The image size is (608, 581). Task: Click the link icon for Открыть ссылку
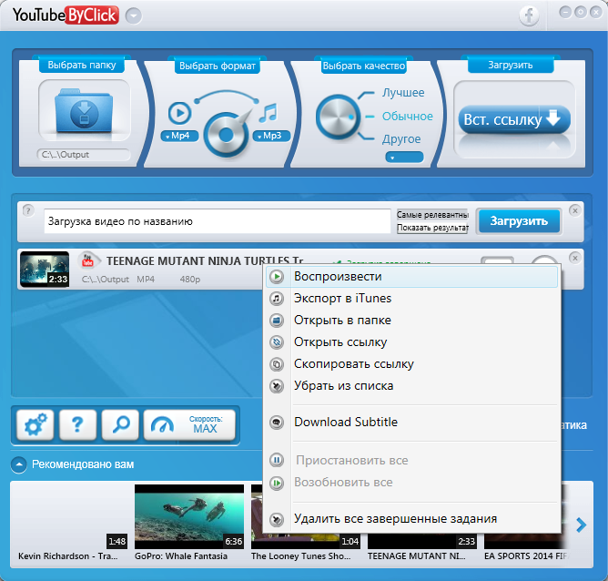[x=277, y=342]
